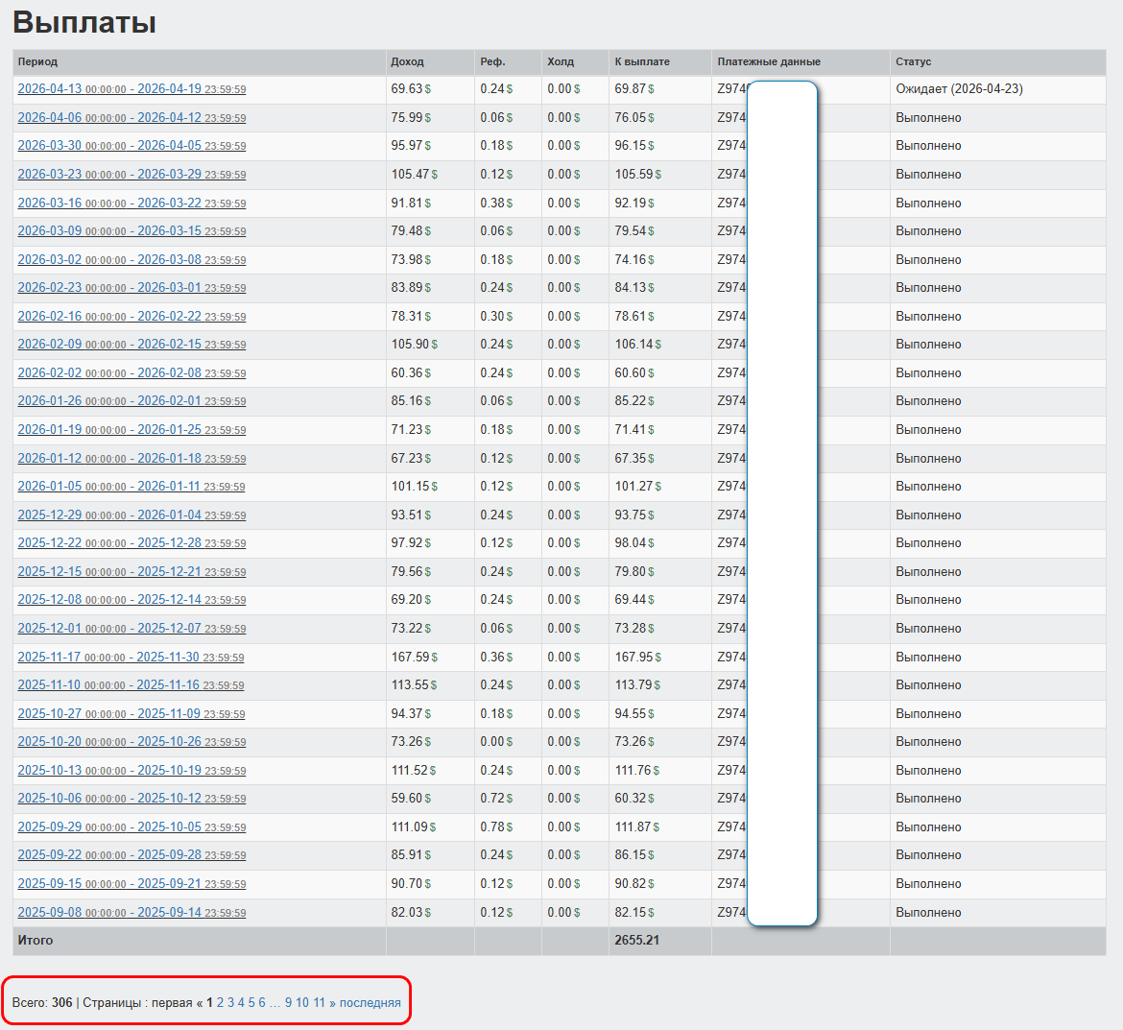Open payout period 2026-04-13 to 2026-04-19
Viewport: 1123px width, 1030px height.
[131, 89]
